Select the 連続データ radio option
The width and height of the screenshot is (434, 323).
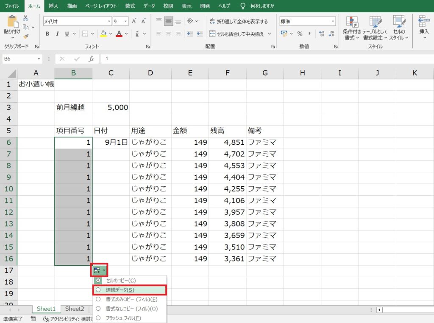tap(98, 290)
